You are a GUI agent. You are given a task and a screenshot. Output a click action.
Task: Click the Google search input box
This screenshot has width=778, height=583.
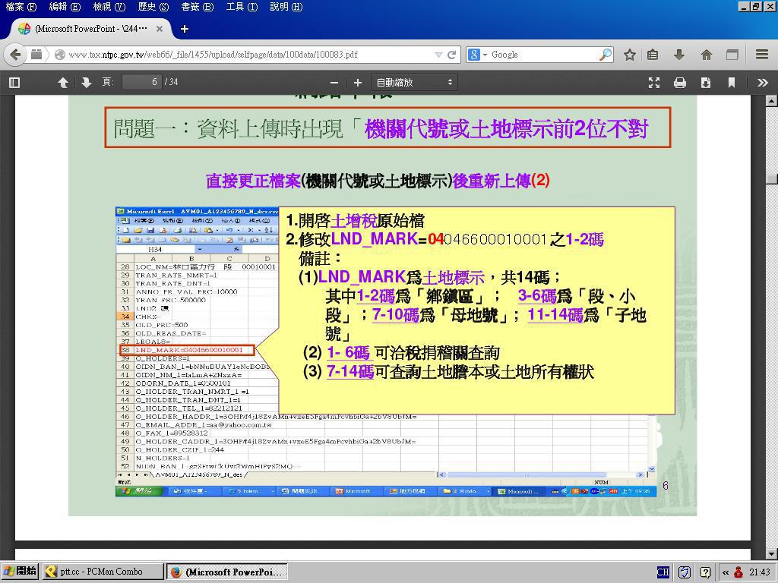click(x=544, y=55)
